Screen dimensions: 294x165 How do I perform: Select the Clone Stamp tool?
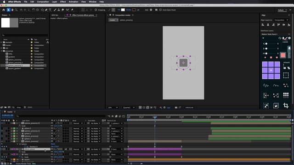59,10
